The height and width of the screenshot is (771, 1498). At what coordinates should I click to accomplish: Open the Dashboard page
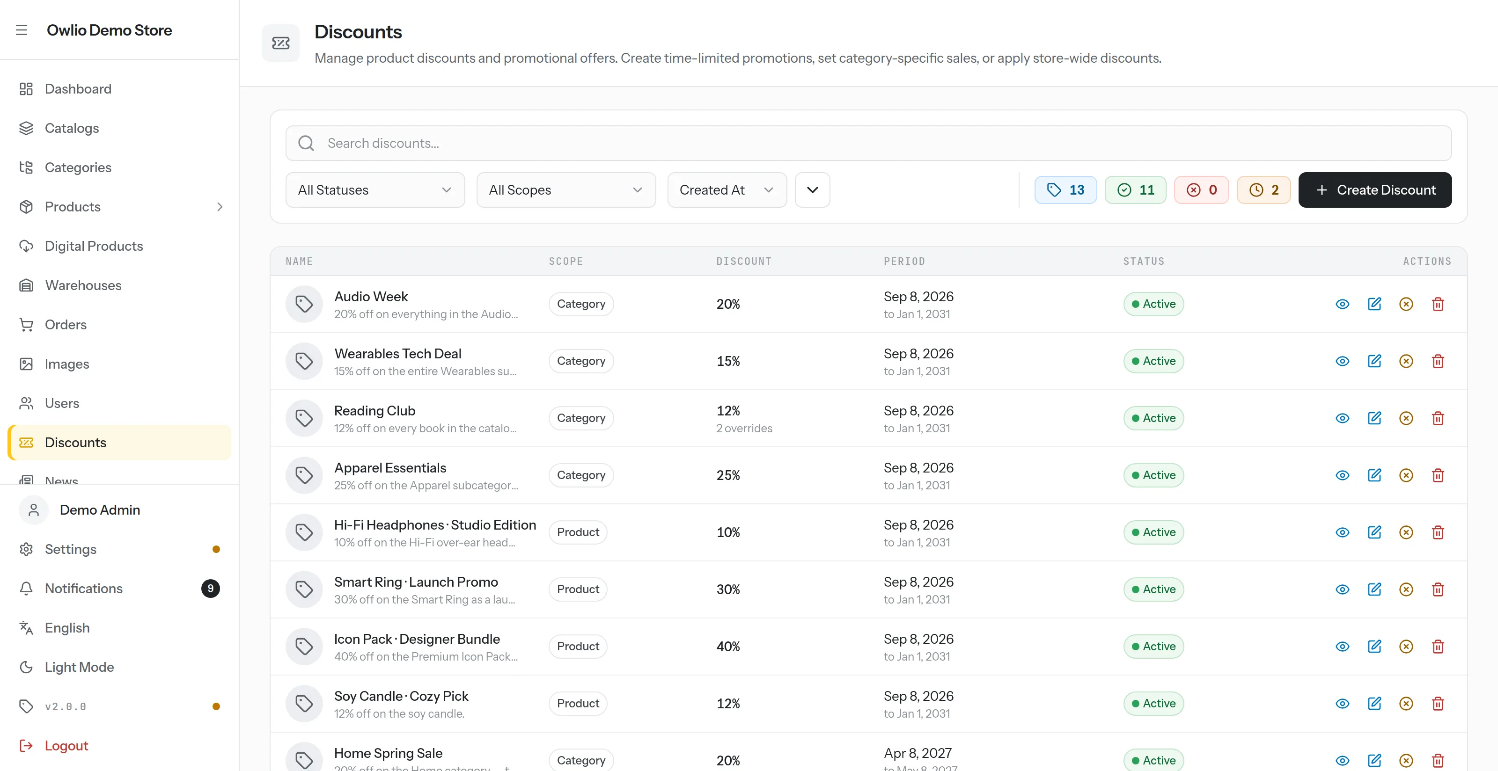(119, 89)
